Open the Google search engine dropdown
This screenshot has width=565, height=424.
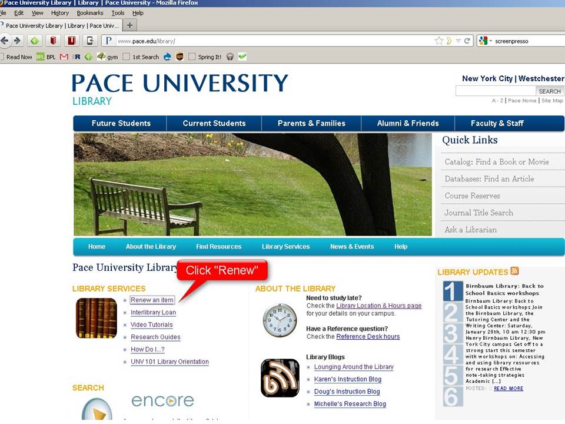[486, 41]
